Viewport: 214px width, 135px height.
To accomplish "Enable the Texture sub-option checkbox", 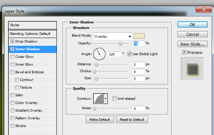I will tap(17, 87).
